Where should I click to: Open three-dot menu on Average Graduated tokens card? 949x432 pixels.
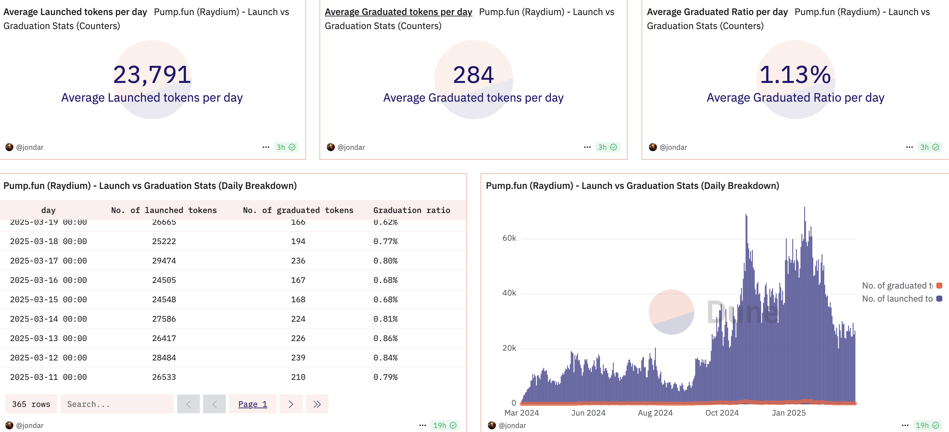tap(587, 147)
